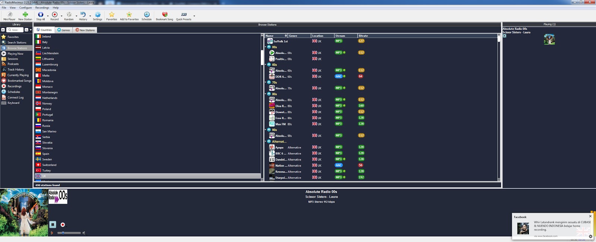Screen dimensions: 596x242
Task: Open the File menu
Action: tap(4, 7)
